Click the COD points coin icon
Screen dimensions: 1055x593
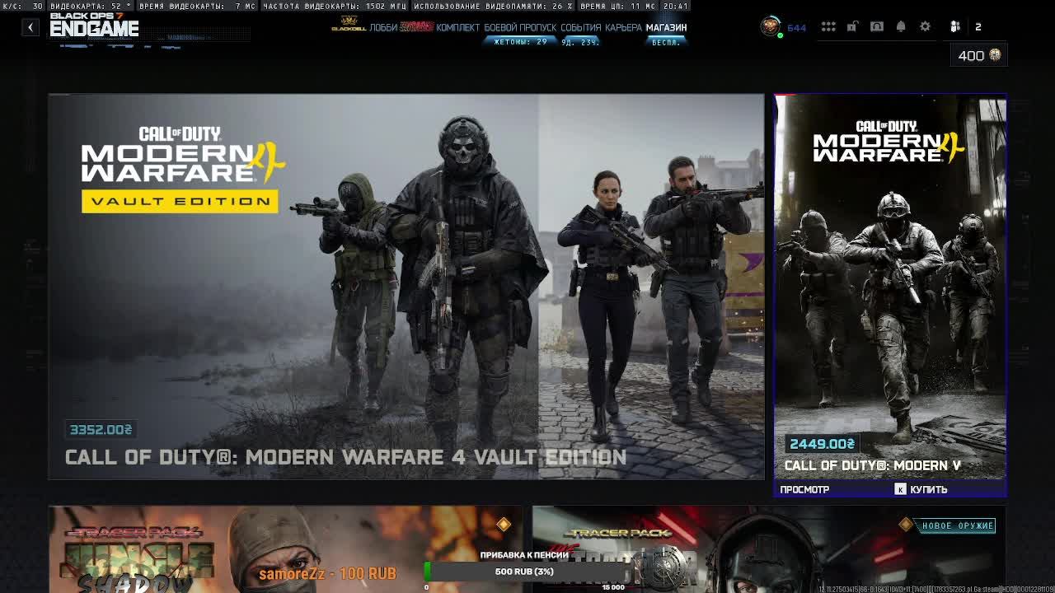(x=995, y=55)
